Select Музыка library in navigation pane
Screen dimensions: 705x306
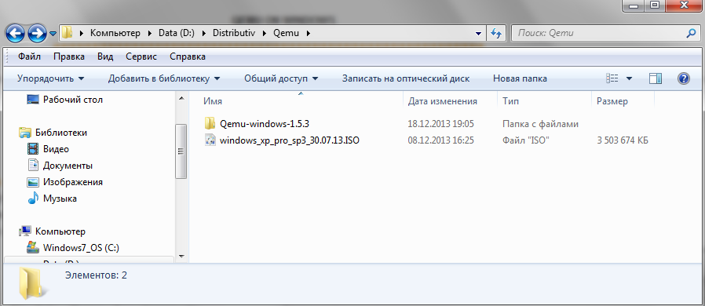60,199
